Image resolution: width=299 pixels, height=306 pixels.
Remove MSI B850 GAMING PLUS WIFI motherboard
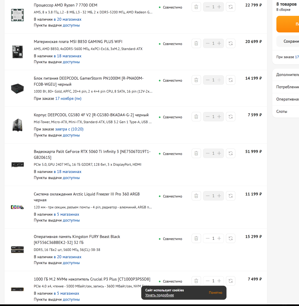click(196, 43)
